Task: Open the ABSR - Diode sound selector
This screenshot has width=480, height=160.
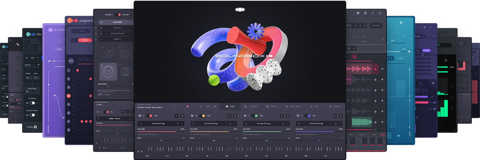Action: click(114, 119)
